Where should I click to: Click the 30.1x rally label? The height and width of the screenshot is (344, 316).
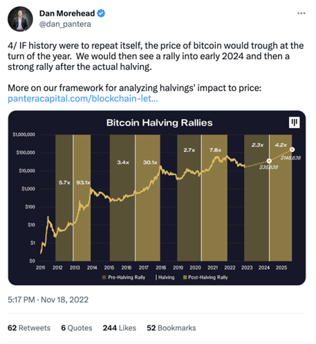coord(150,162)
